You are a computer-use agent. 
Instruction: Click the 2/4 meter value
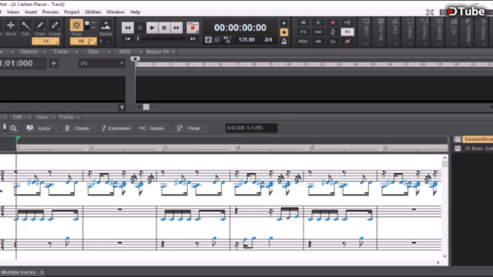point(268,40)
